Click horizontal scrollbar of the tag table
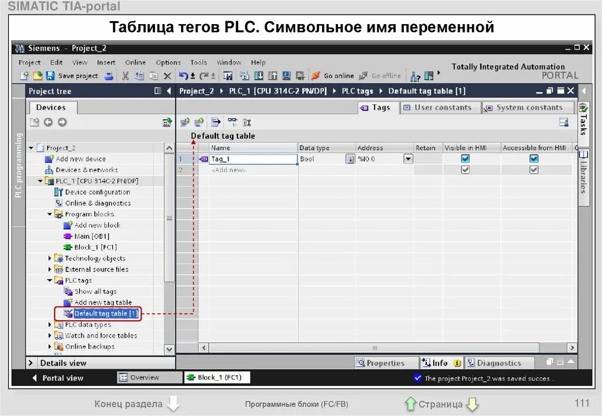This screenshot has width=602, height=416. tap(373, 348)
